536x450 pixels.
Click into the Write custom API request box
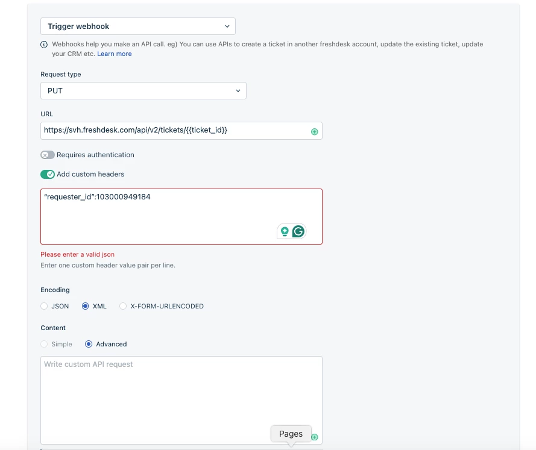click(x=181, y=400)
